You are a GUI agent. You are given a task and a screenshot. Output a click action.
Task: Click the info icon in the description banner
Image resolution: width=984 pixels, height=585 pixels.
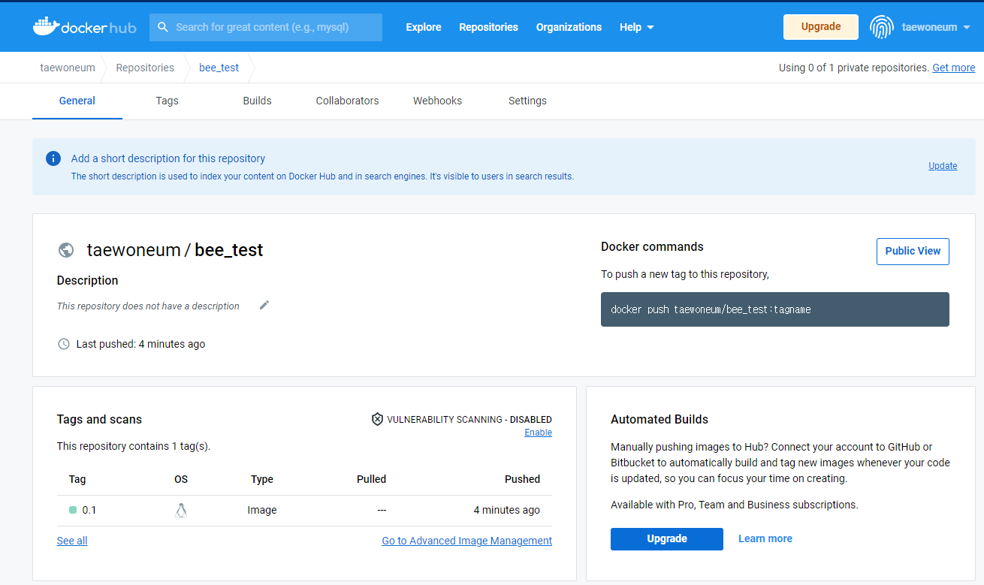53,158
